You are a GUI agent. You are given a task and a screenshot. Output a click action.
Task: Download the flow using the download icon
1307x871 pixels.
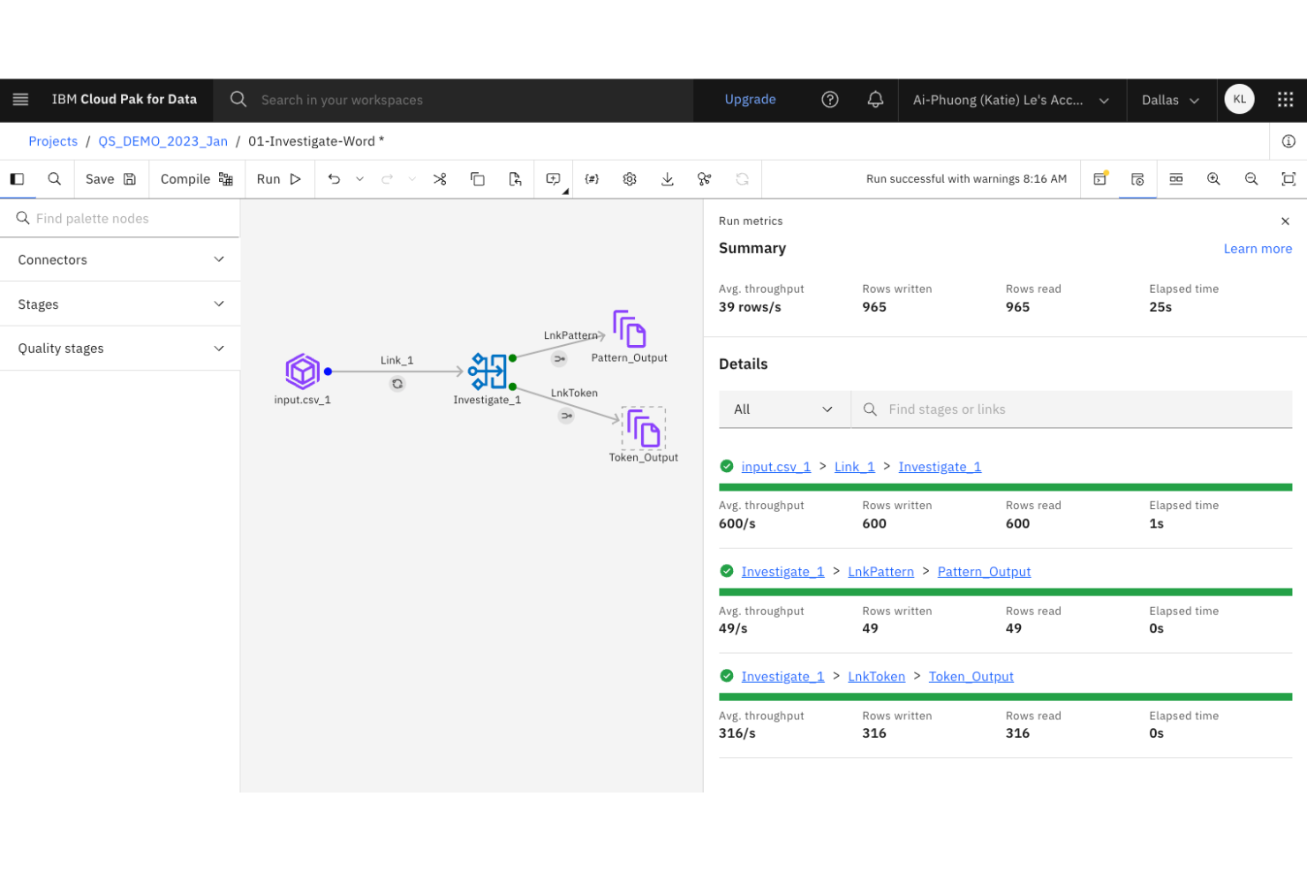click(668, 178)
